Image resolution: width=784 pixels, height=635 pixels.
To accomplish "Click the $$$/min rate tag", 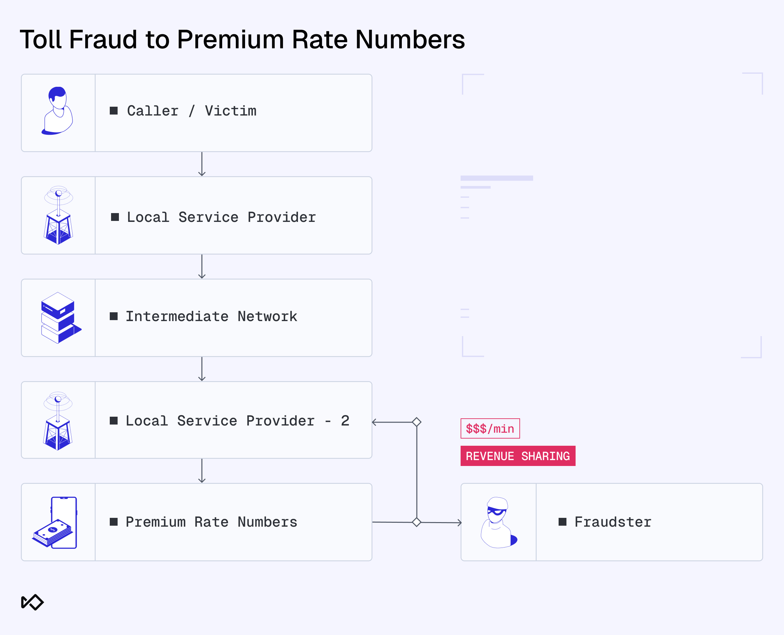I will 490,428.
